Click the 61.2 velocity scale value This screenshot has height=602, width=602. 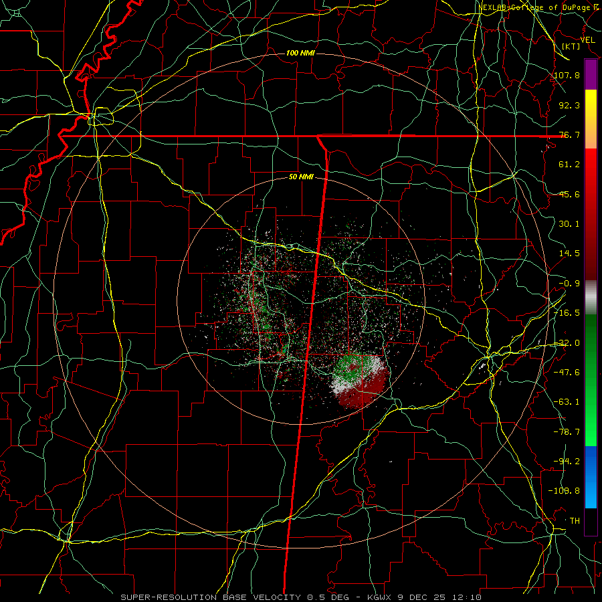tap(569, 165)
